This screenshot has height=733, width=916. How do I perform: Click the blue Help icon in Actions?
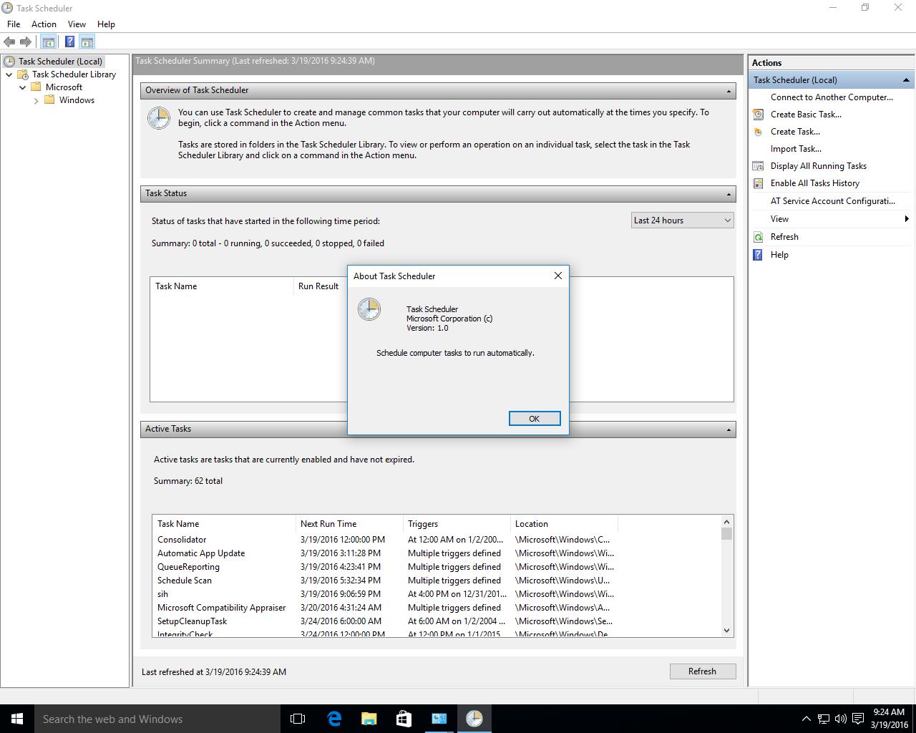coord(758,255)
